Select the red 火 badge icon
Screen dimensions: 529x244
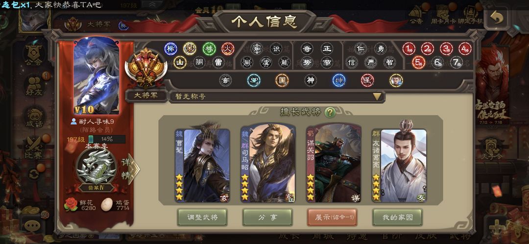tap(228, 49)
